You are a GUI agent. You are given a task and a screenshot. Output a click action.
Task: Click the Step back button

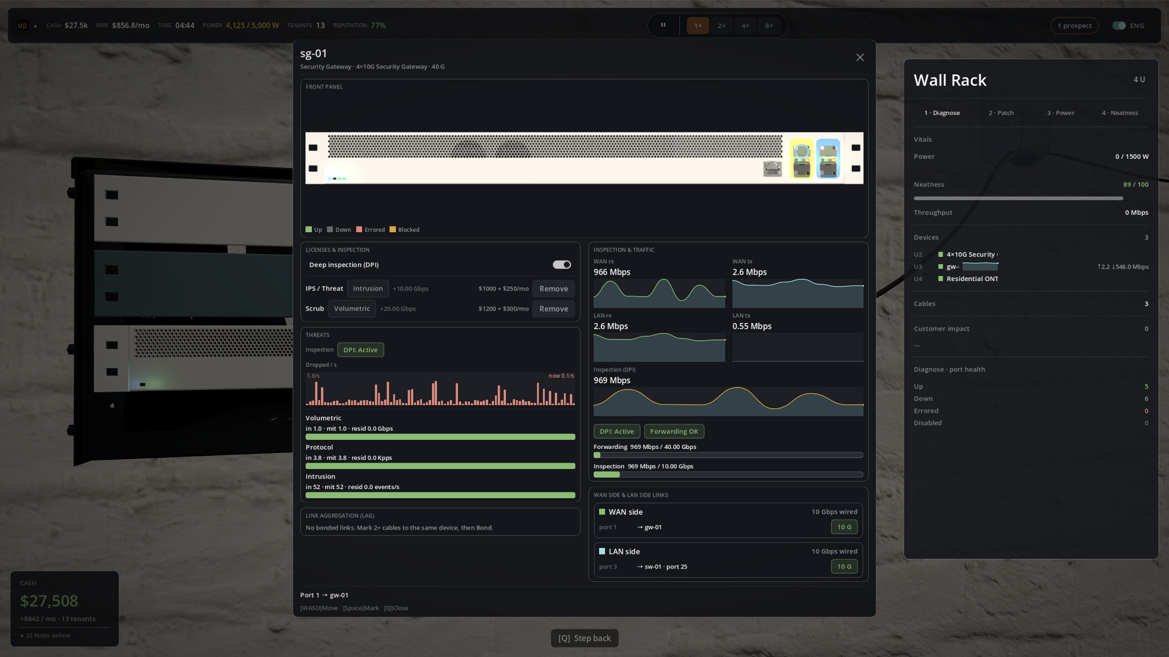(x=584, y=638)
